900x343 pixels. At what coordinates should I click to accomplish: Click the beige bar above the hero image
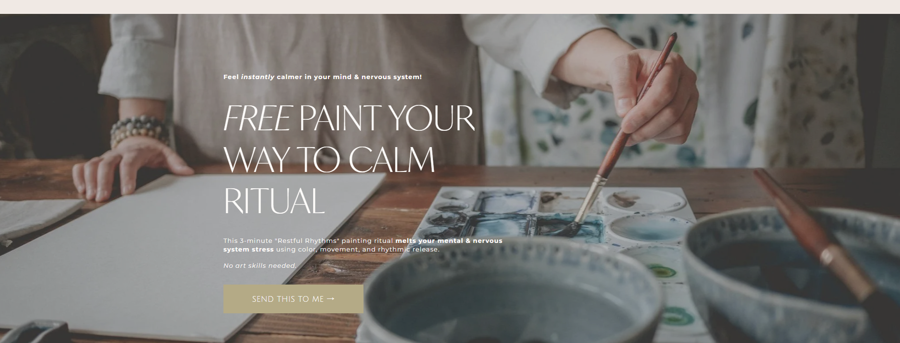tap(450, 7)
